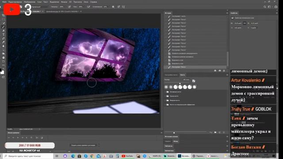Click "Создать шкалу времени для видео" button
This screenshot has height=159, width=283.
point(83,145)
